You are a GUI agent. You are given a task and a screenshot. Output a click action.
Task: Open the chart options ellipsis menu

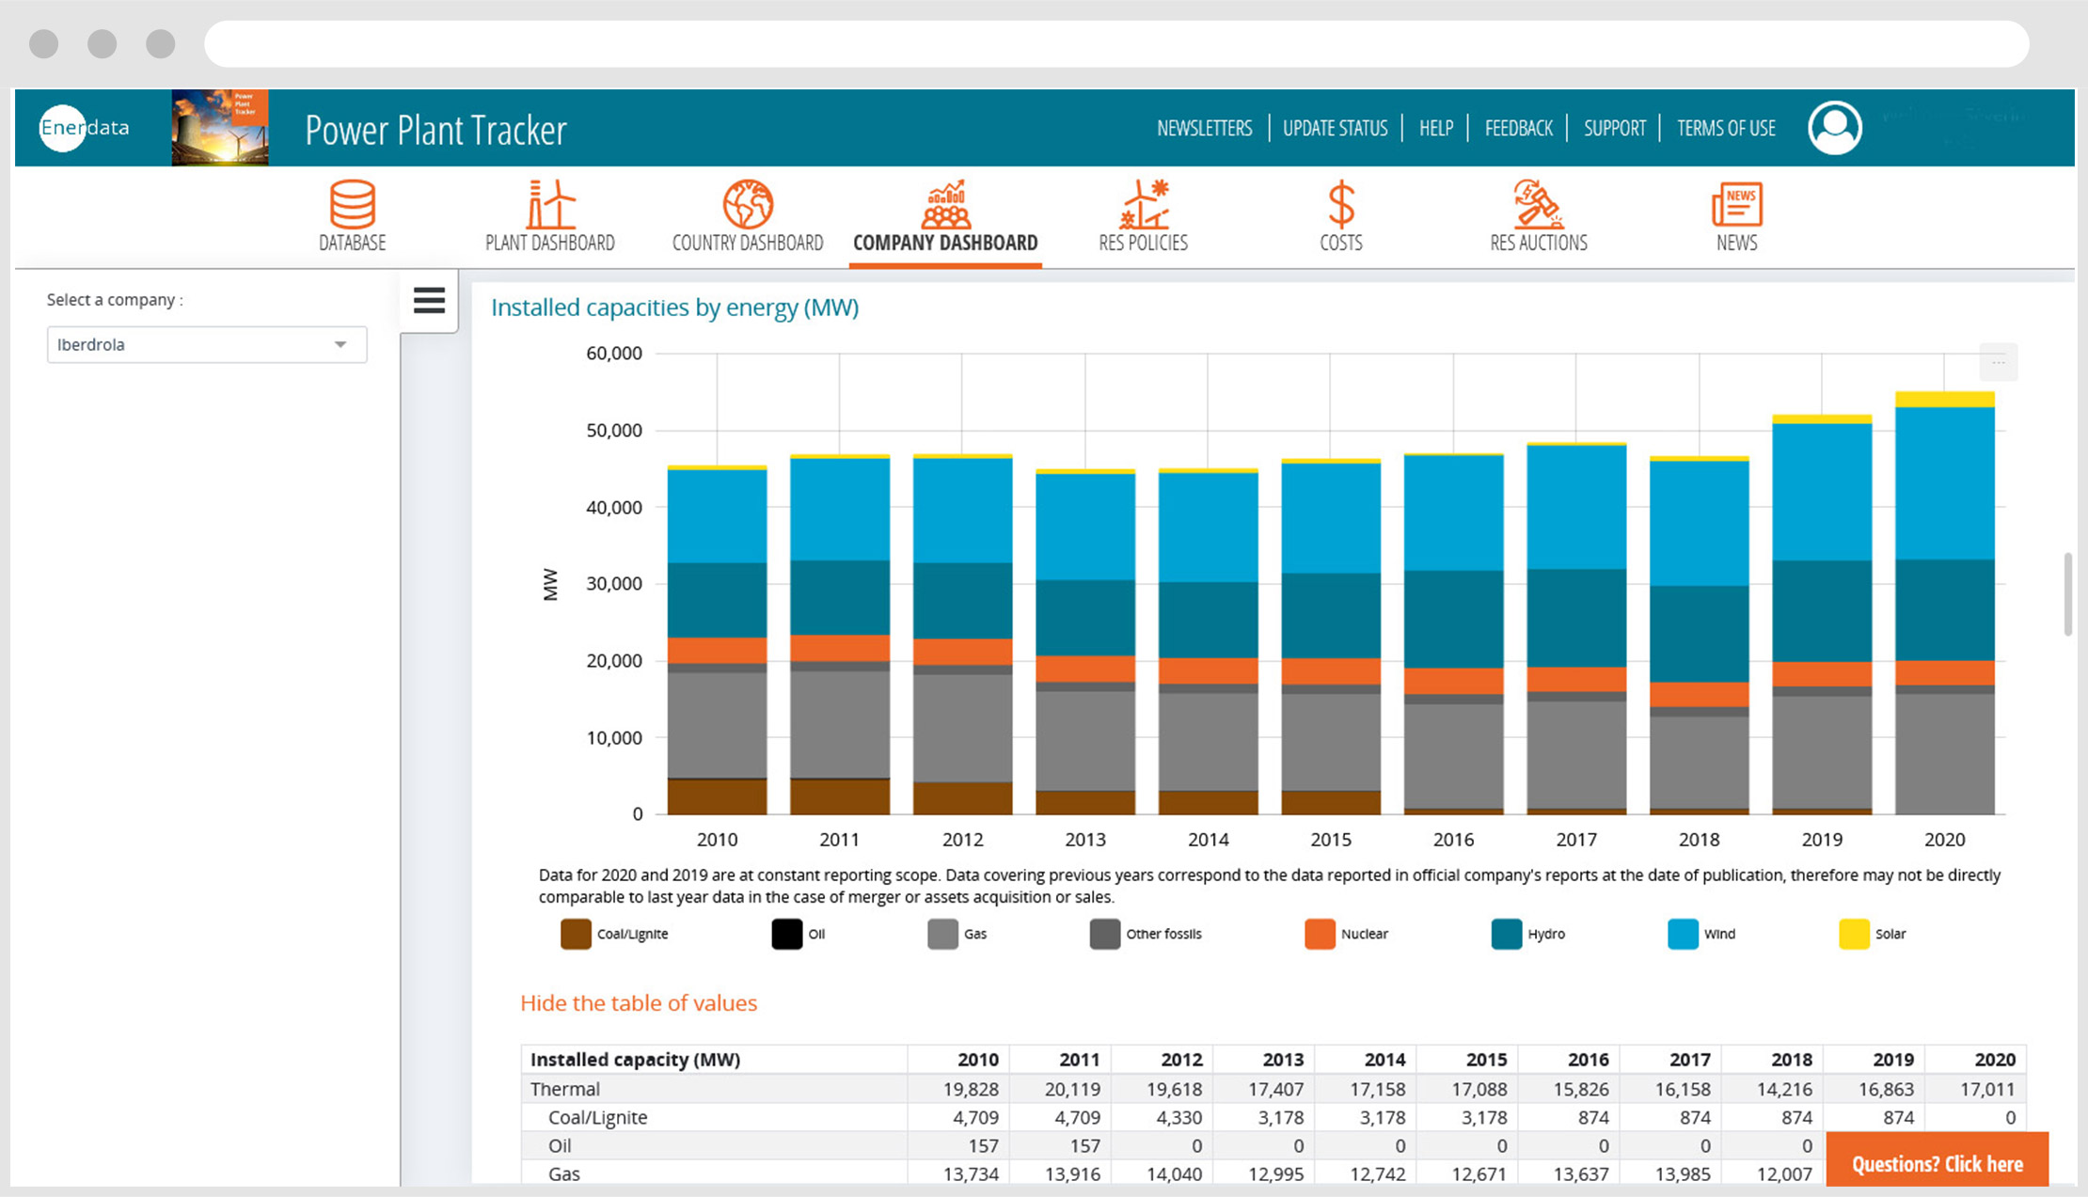[1999, 362]
